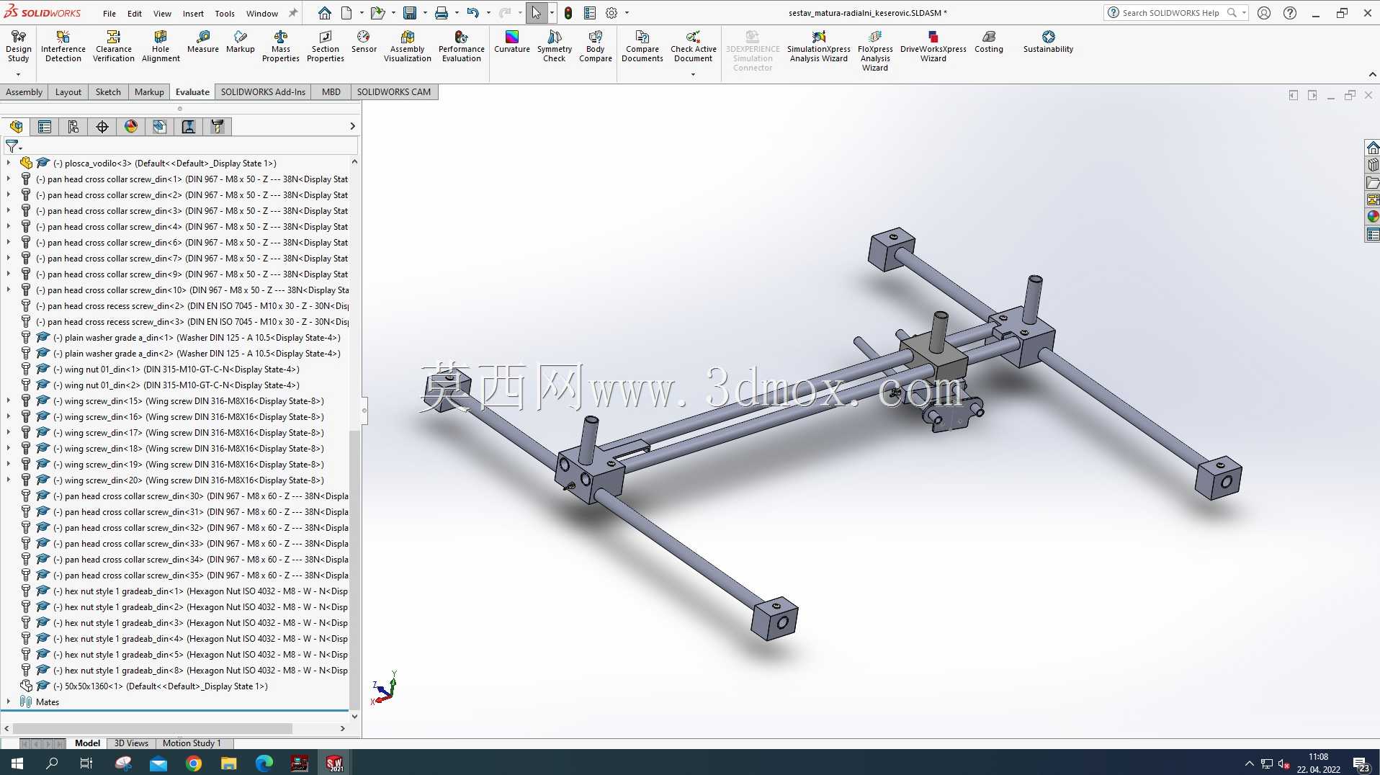Expand the Mates folder
Viewport: 1380px width, 775px height.
pyautogui.click(x=9, y=702)
